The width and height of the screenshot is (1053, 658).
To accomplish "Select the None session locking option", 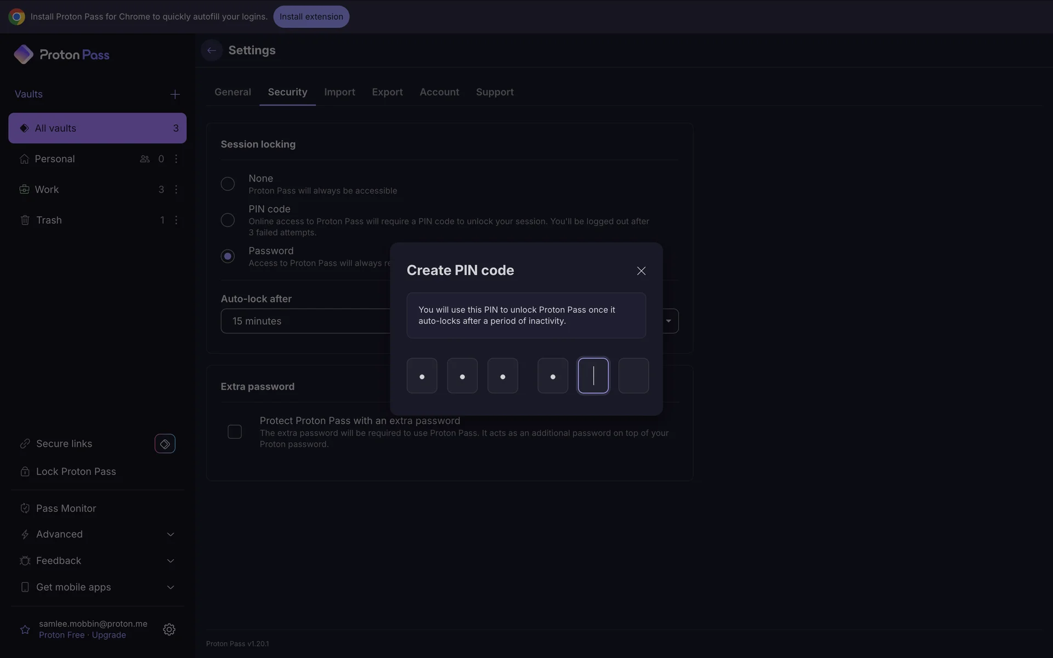I will [x=228, y=184].
